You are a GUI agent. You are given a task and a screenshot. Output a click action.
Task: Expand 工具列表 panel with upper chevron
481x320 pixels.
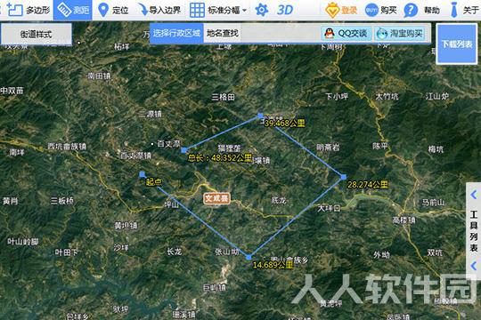click(x=474, y=195)
